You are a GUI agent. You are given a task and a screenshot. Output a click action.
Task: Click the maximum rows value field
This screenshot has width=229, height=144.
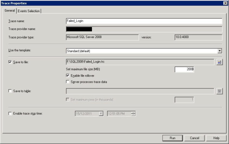click(x=184, y=100)
